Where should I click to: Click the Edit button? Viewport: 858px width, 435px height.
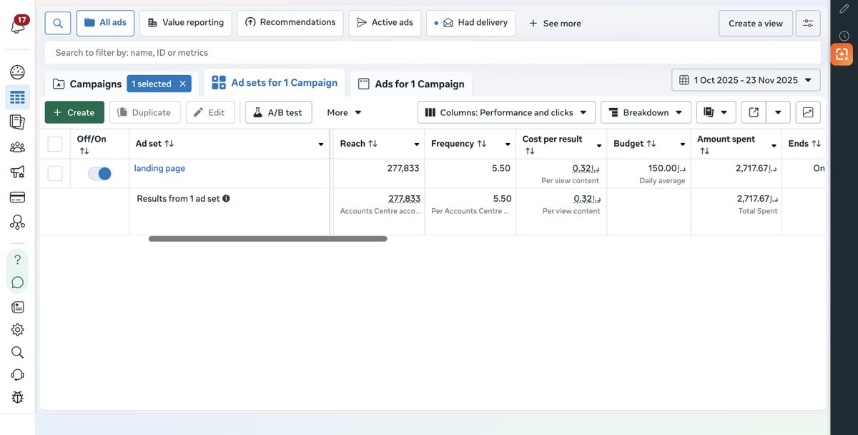tap(210, 112)
